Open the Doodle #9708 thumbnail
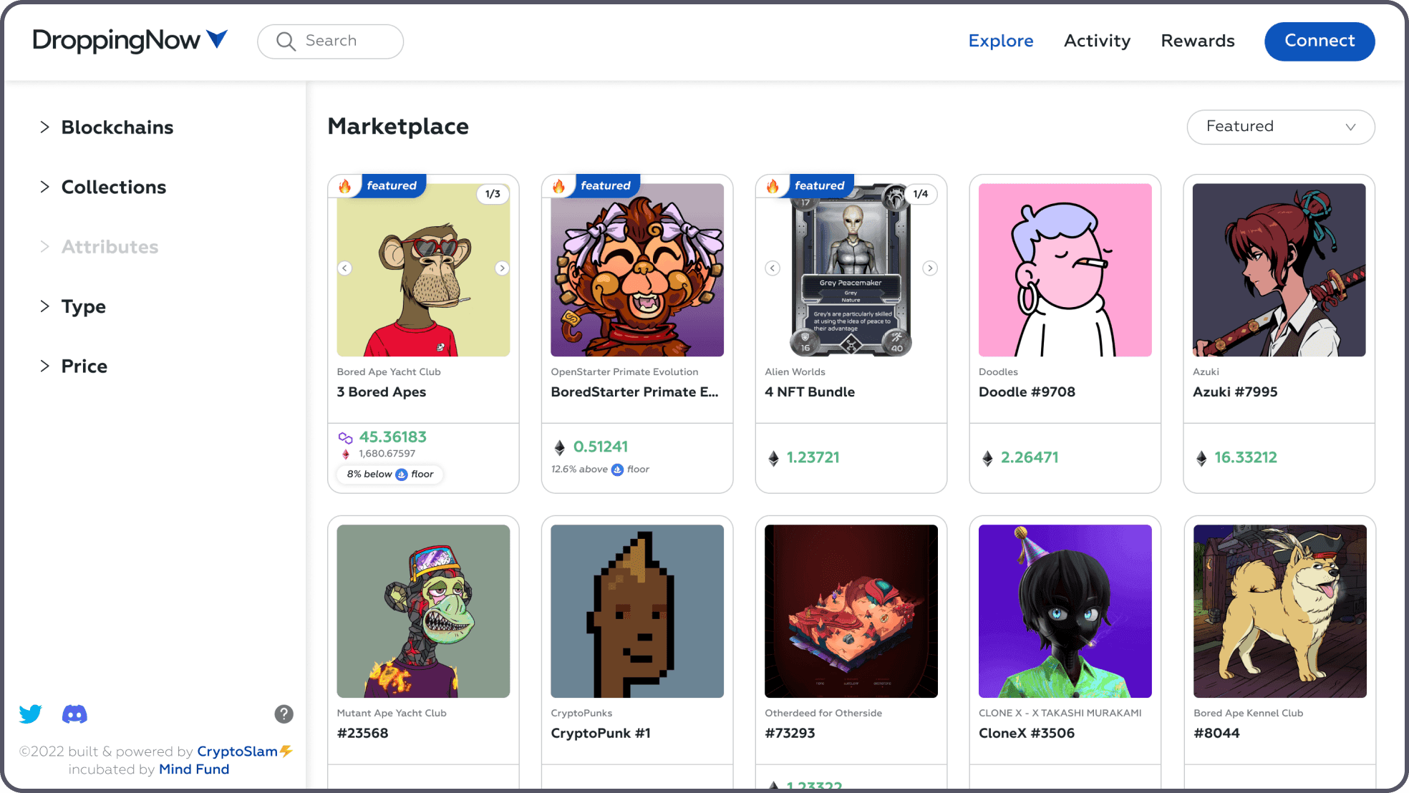Screen dimensions: 1409x793 1065,270
